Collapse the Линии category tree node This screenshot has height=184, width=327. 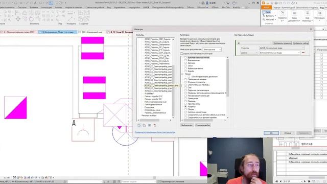[182, 74]
